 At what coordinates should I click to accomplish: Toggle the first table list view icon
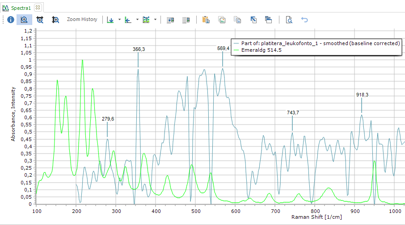pos(170,20)
